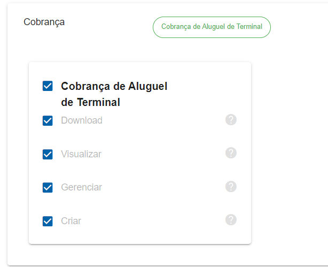Click the Cobrança section title
328x267 pixels.
[44, 22]
